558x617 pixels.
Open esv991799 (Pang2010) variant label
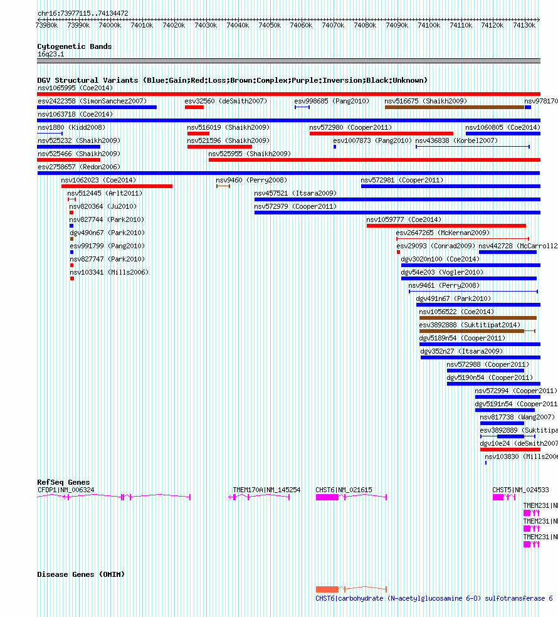pyautogui.click(x=107, y=246)
